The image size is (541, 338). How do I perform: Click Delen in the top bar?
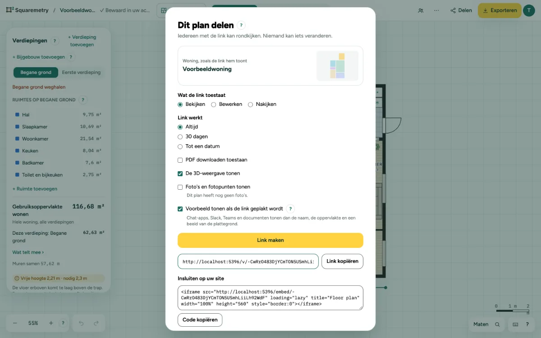click(x=461, y=10)
